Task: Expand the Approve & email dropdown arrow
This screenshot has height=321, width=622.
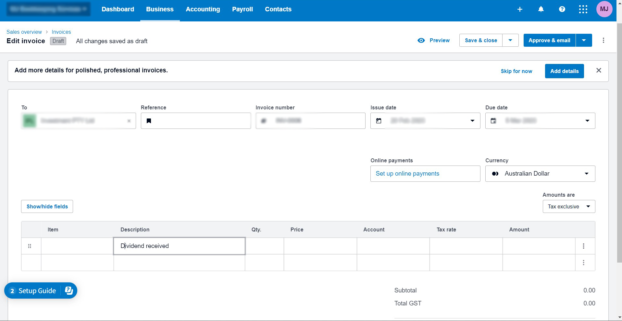Action: tap(584, 41)
